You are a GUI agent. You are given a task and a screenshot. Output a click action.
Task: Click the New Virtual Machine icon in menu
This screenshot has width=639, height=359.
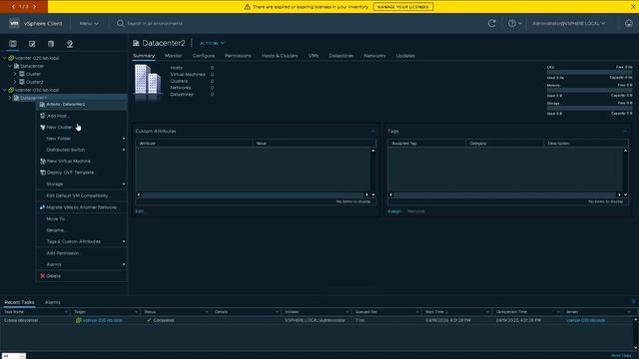[x=42, y=162]
